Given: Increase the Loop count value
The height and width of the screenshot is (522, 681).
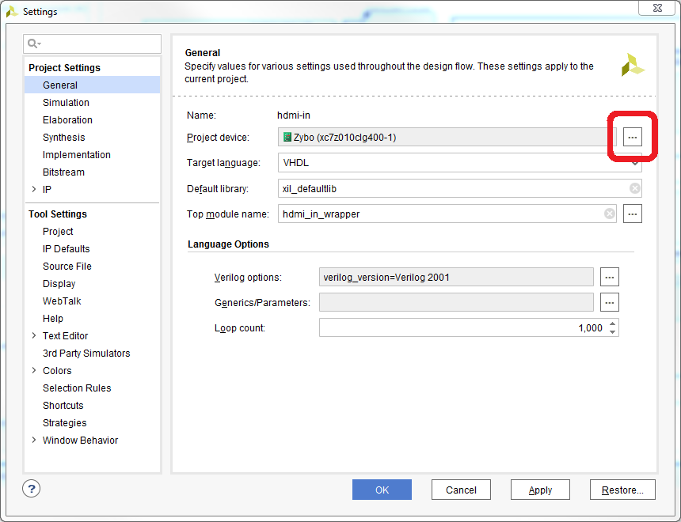Looking at the screenshot, I should click(612, 323).
